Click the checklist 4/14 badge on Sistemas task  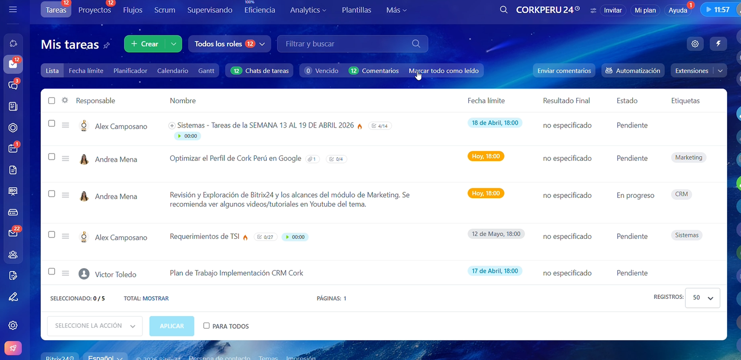[380, 126]
